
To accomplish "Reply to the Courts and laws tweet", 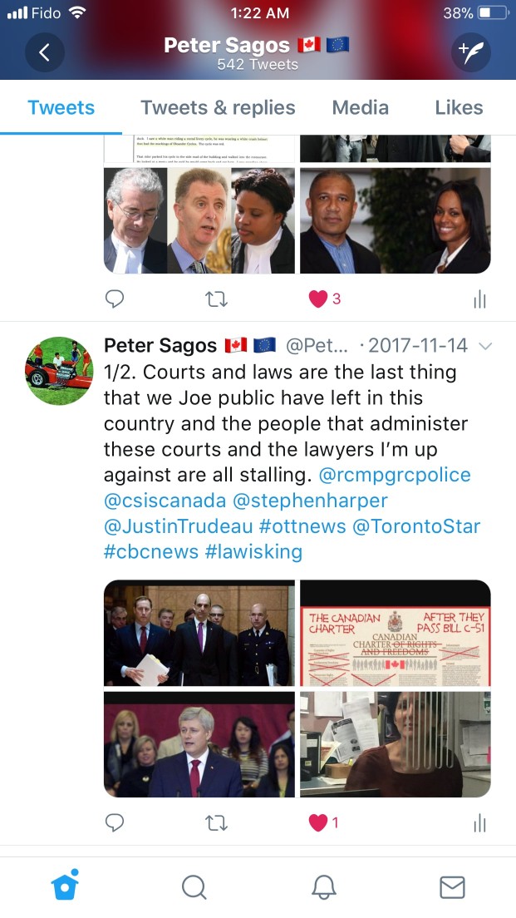I will [x=115, y=822].
